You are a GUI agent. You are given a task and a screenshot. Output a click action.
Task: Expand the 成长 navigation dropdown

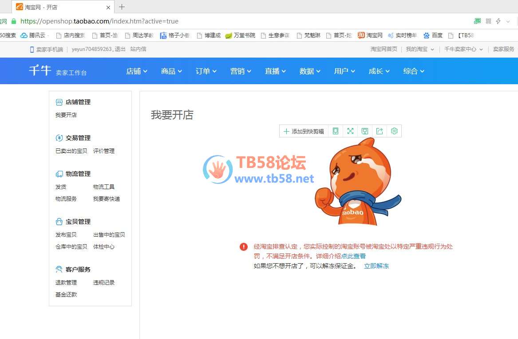point(379,71)
